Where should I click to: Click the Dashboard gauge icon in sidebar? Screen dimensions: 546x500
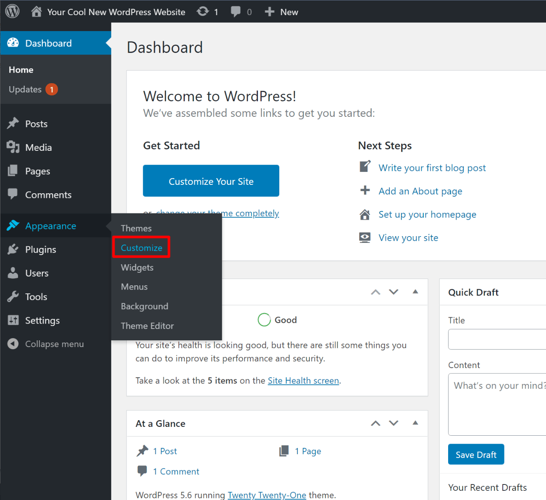point(13,43)
